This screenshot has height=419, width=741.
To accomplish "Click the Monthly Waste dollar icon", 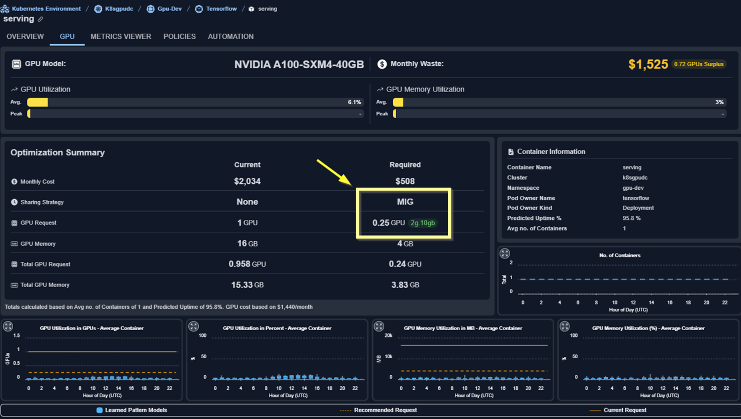I will point(382,64).
